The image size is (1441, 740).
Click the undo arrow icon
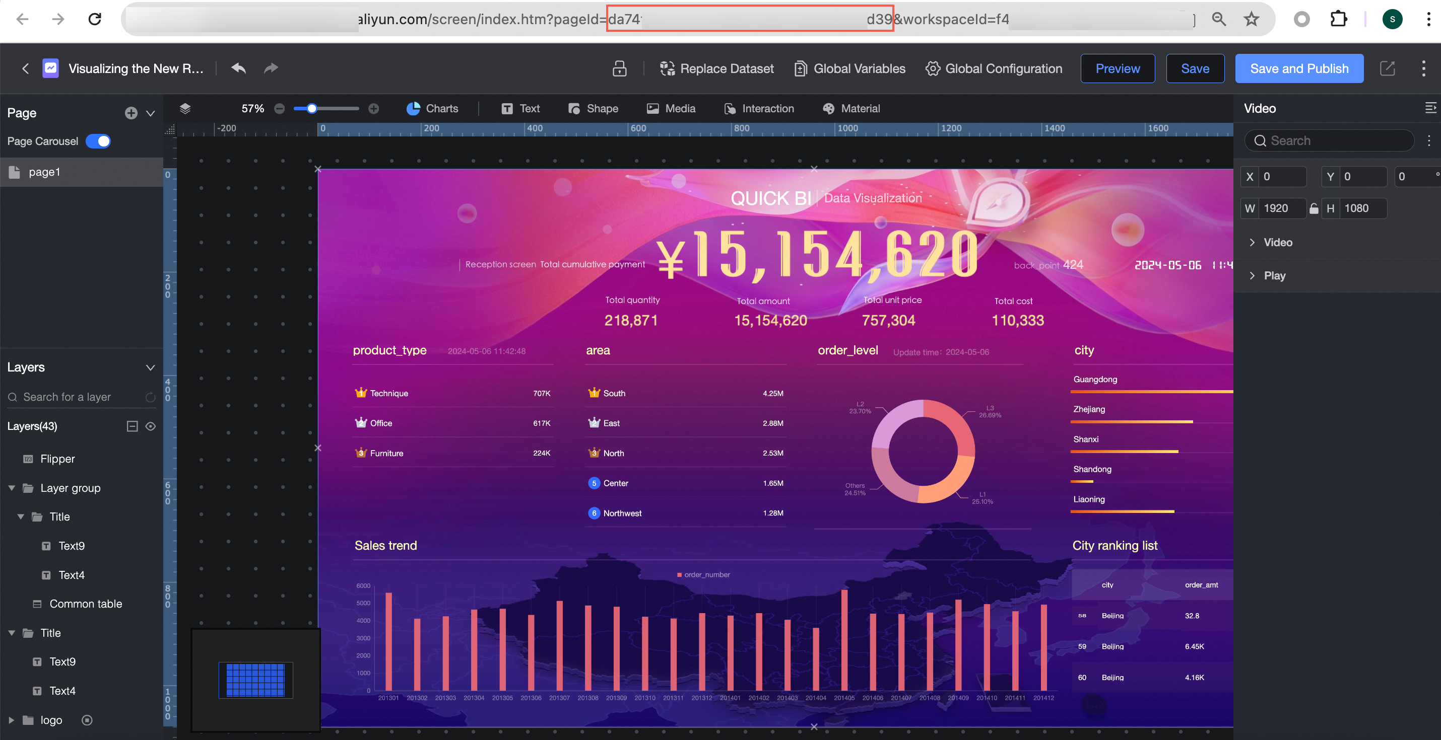click(x=239, y=68)
